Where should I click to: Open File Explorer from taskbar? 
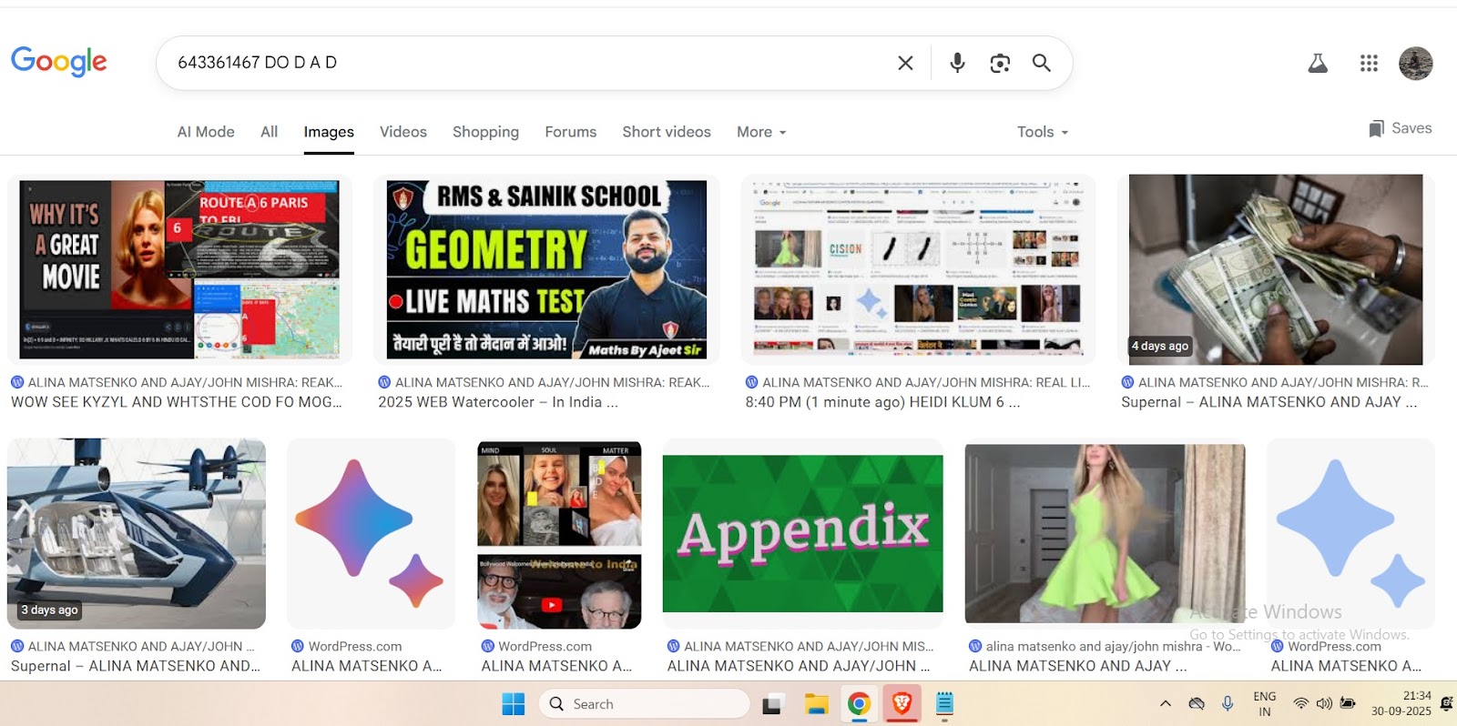tap(816, 703)
